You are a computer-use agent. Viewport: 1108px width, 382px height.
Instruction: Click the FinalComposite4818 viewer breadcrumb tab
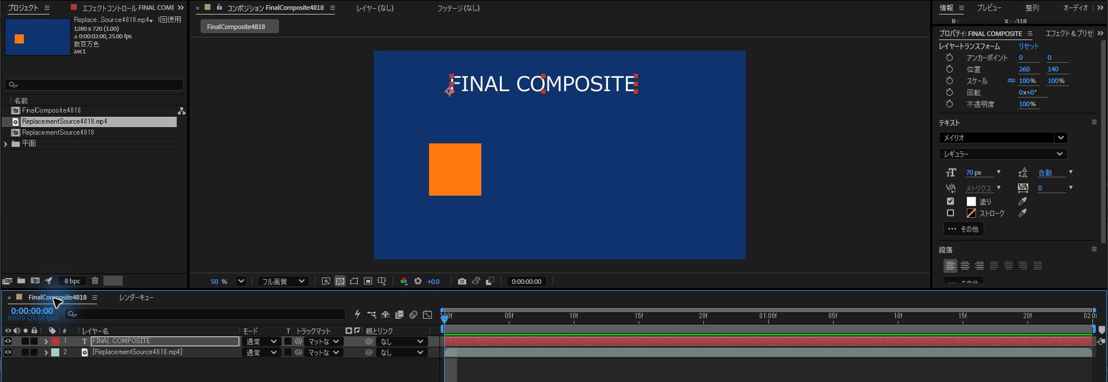(239, 27)
